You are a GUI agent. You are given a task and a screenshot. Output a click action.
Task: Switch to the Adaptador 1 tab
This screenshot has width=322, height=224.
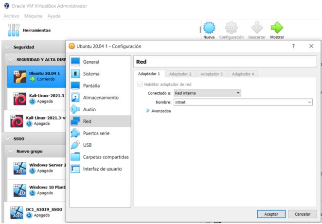coord(149,74)
